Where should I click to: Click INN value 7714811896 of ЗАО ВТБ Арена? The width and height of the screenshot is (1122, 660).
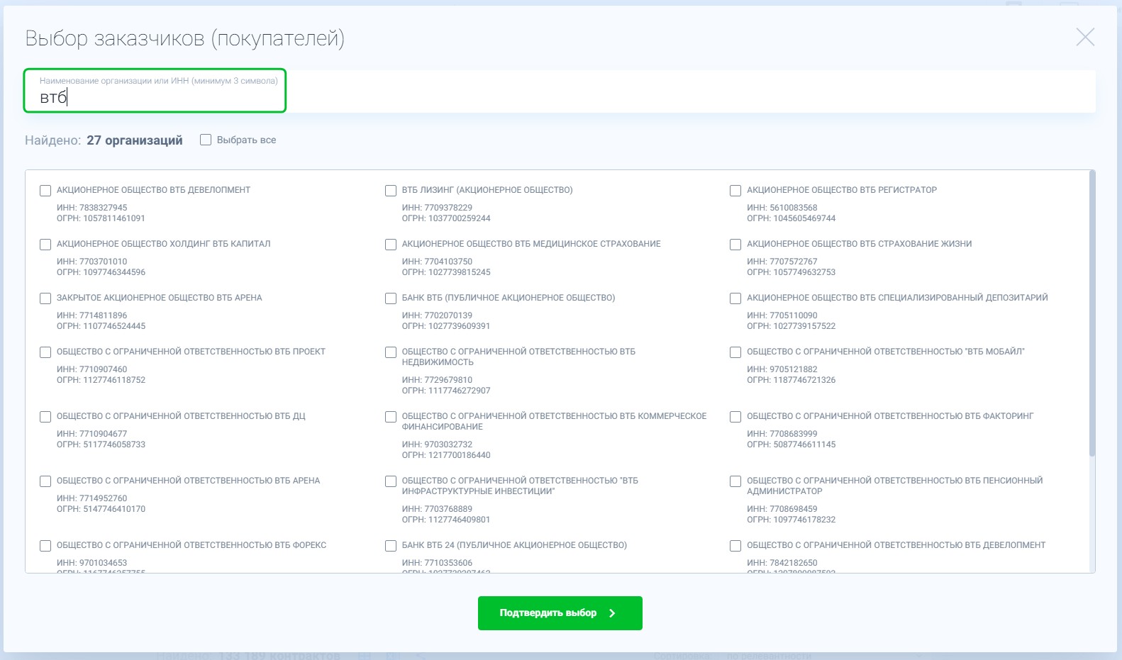pos(104,315)
